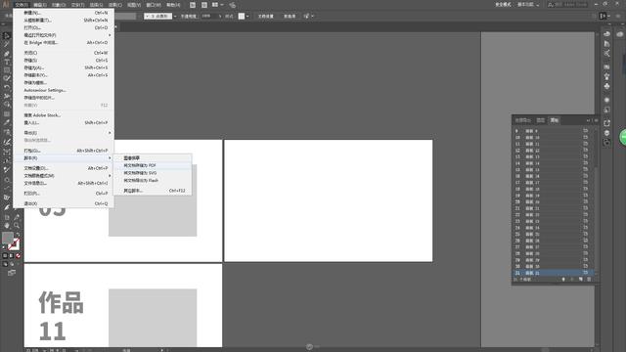Select the Magic Wand tool
Viewport: 626px width, 352px height.
coord(7,44)
